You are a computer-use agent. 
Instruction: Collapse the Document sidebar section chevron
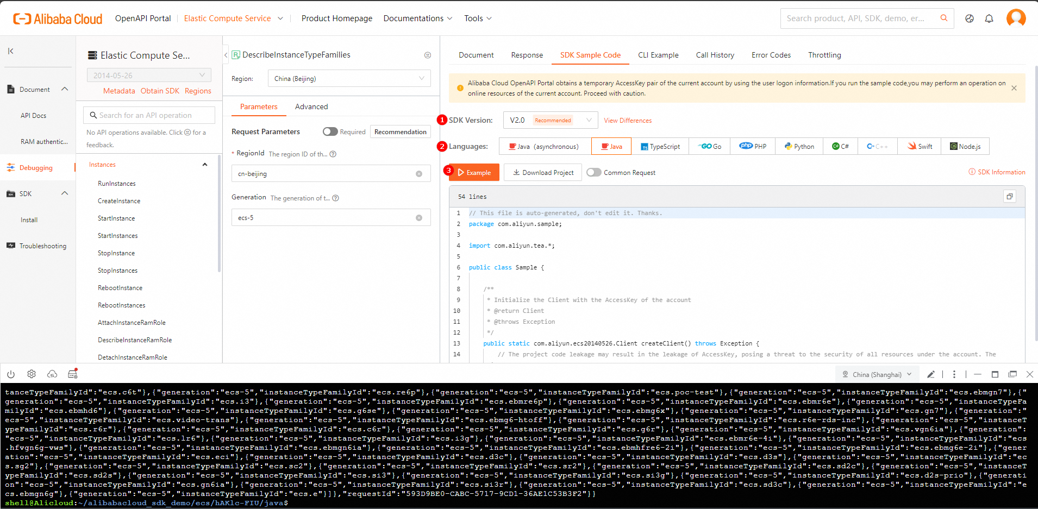click(65, 89)
